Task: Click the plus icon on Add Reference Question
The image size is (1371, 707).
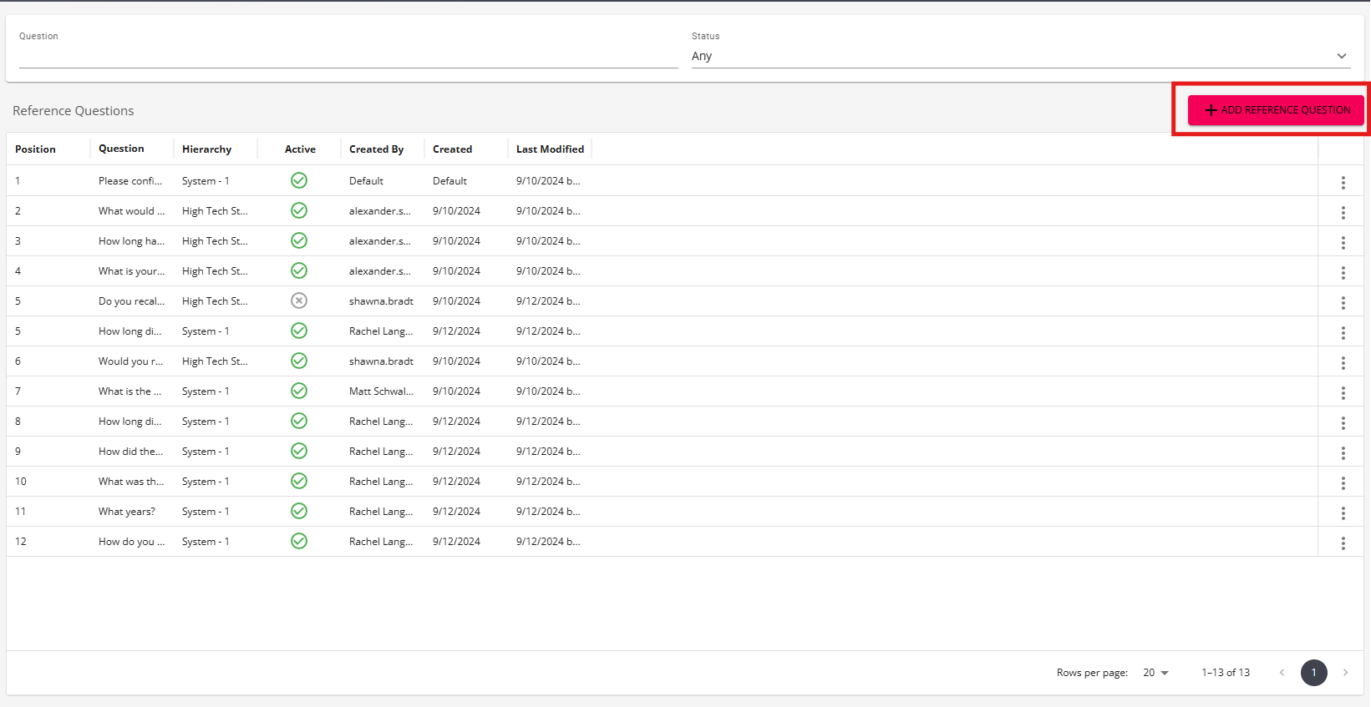Action: coord(1211,110)
